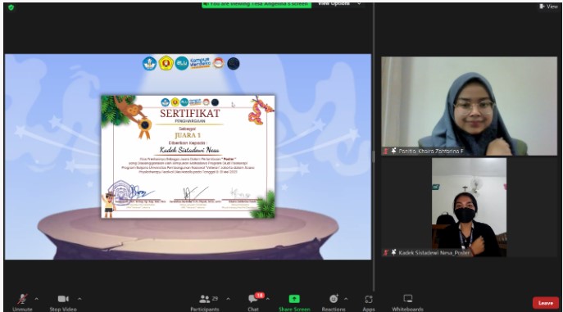This screenshot has height=312, width=563.
Task: Stop the video camera
Action: point(63,302)
